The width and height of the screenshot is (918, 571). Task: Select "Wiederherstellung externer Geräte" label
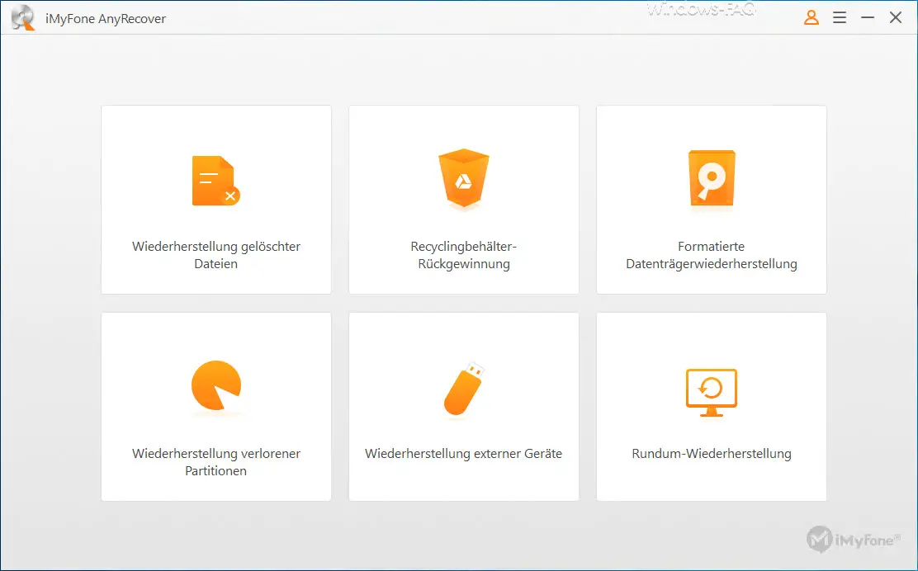point(464,453)
